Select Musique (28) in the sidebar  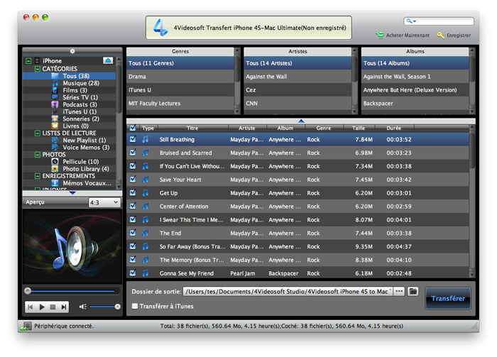coord(80,83)
